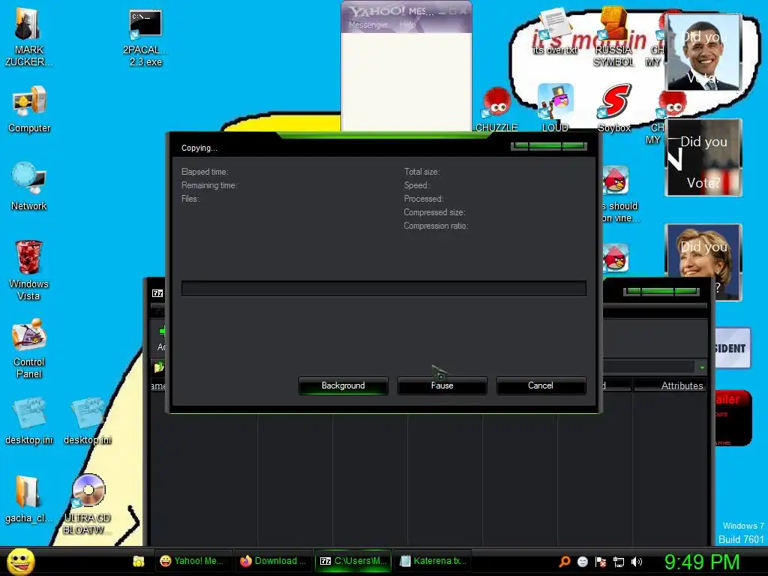The width and height of the screenshot is (768, 576).
Task: Open the Computer desktop icon
Action: coord(29,109)
